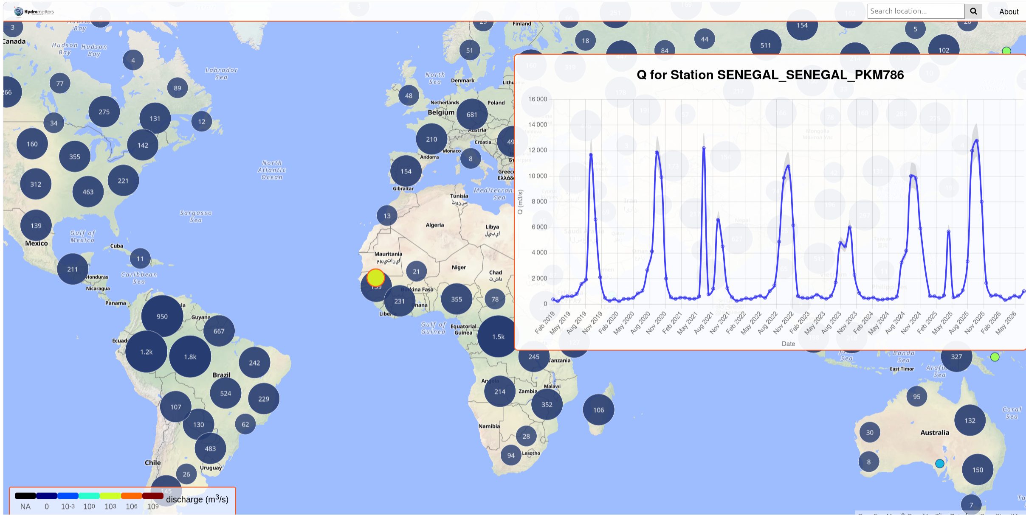Image resolution: width=1026 pixels, height=515 pixels.
Task: Expand the 950 cluster in South America
Action: click(162, 316)
